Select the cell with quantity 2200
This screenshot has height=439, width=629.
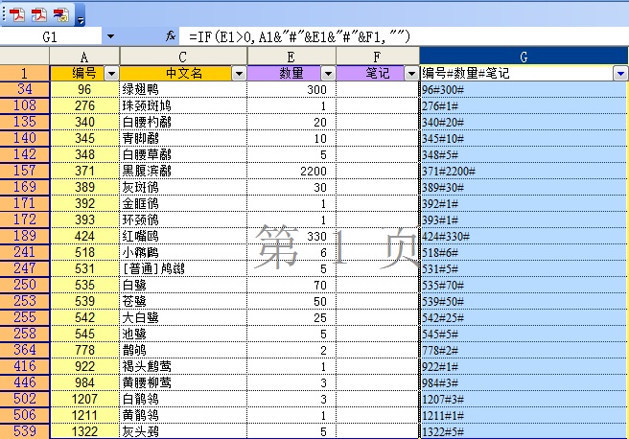point(291,171)
